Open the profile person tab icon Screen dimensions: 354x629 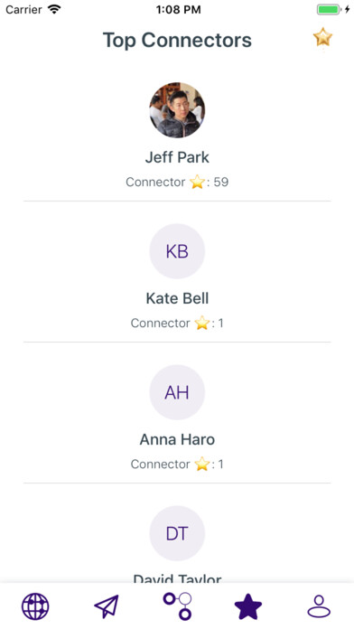coord(319,606)
